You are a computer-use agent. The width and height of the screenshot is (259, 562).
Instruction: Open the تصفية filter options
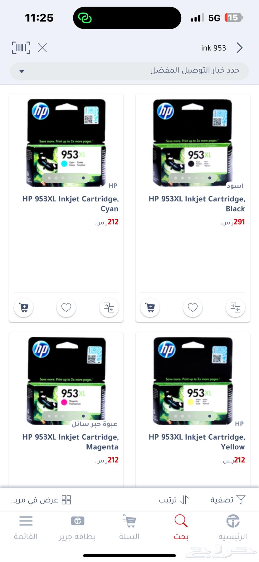tap(228, 500)
